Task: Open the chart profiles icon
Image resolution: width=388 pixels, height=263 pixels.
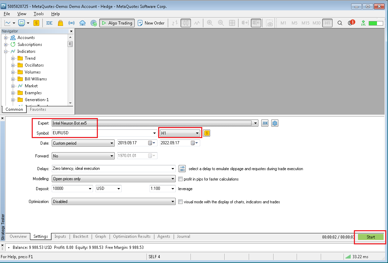Action: click(21, 23)
